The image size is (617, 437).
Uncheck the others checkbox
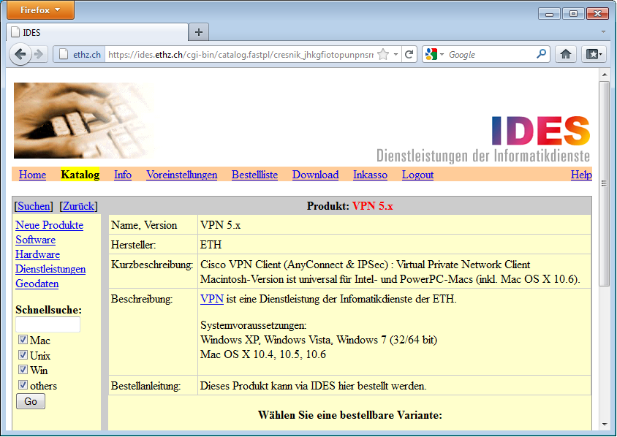tap(23, 385)
